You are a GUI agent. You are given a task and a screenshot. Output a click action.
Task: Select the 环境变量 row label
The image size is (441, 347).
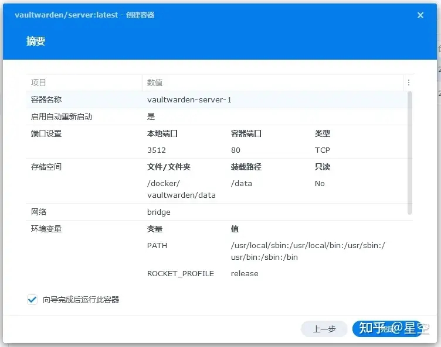(x=46, y=229)
